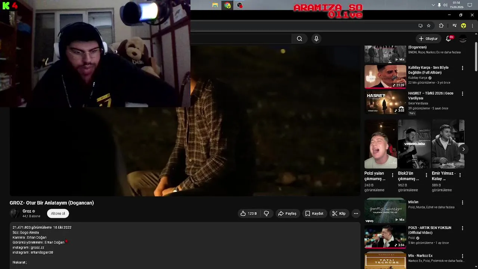Click the YouTube search input field

[241, 38]
